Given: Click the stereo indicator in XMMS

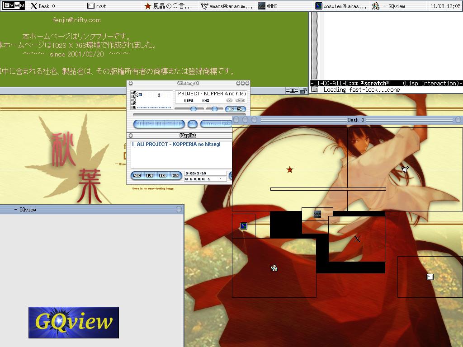Looking at the screenshot, I should point(240,100).
